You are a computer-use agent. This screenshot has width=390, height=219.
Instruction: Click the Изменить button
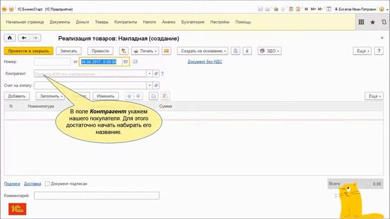pyautogui.click(x=105, y=96)
